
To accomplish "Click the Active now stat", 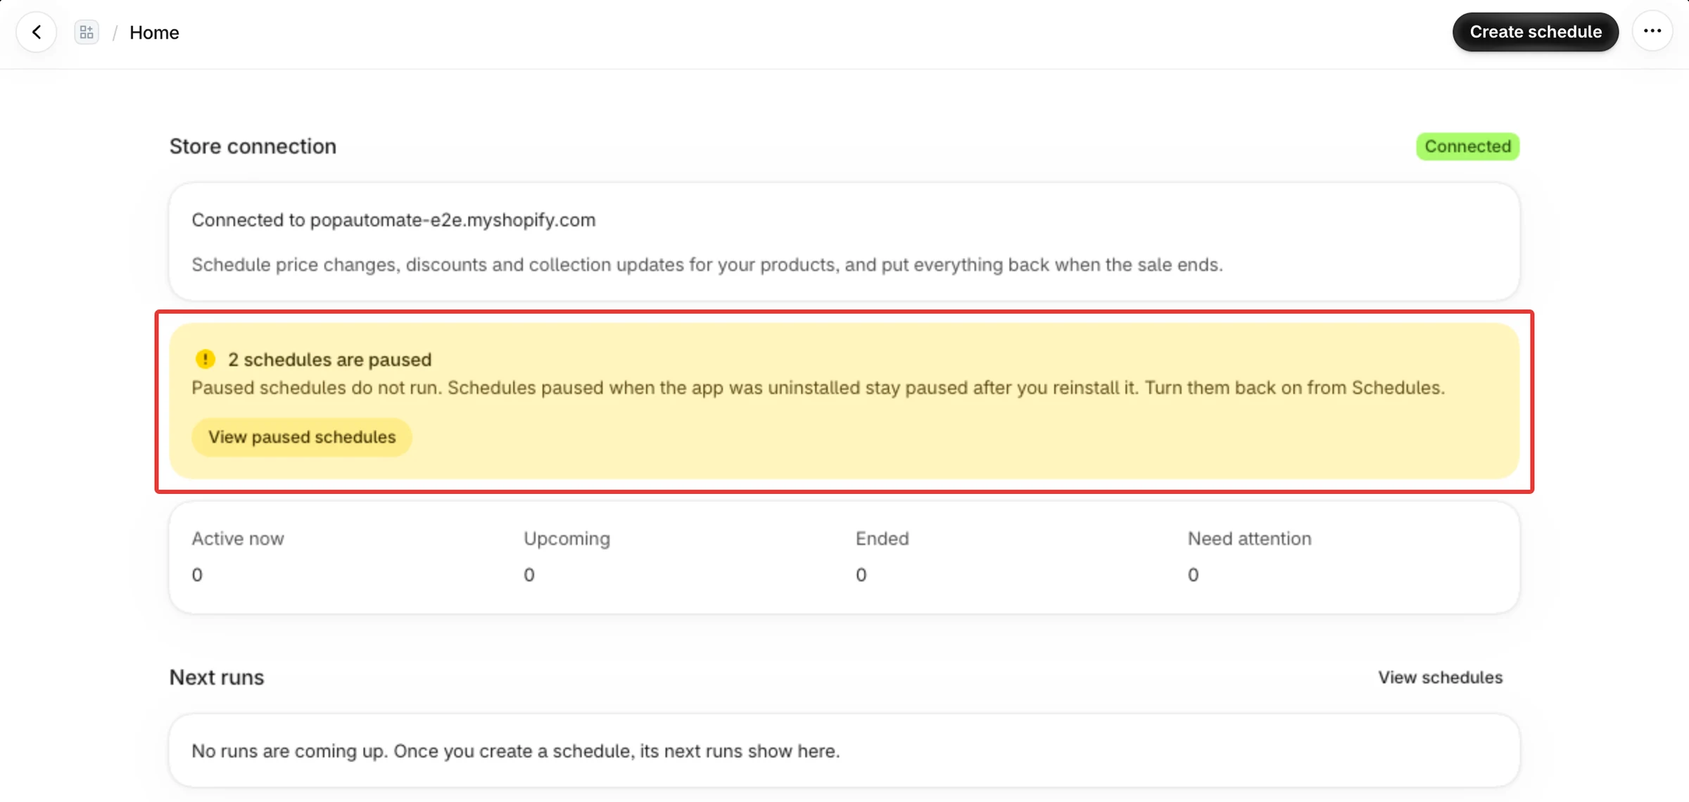I will (x=237, y=556).
